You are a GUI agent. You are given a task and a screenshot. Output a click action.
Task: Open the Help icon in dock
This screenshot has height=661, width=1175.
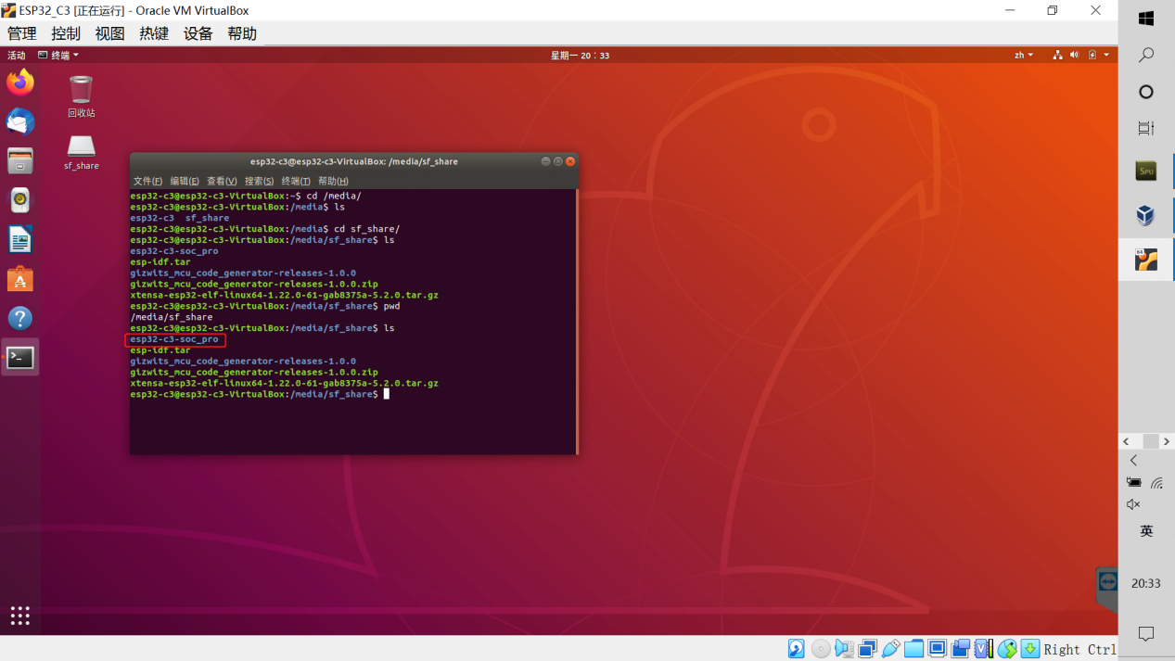point(19,318)
